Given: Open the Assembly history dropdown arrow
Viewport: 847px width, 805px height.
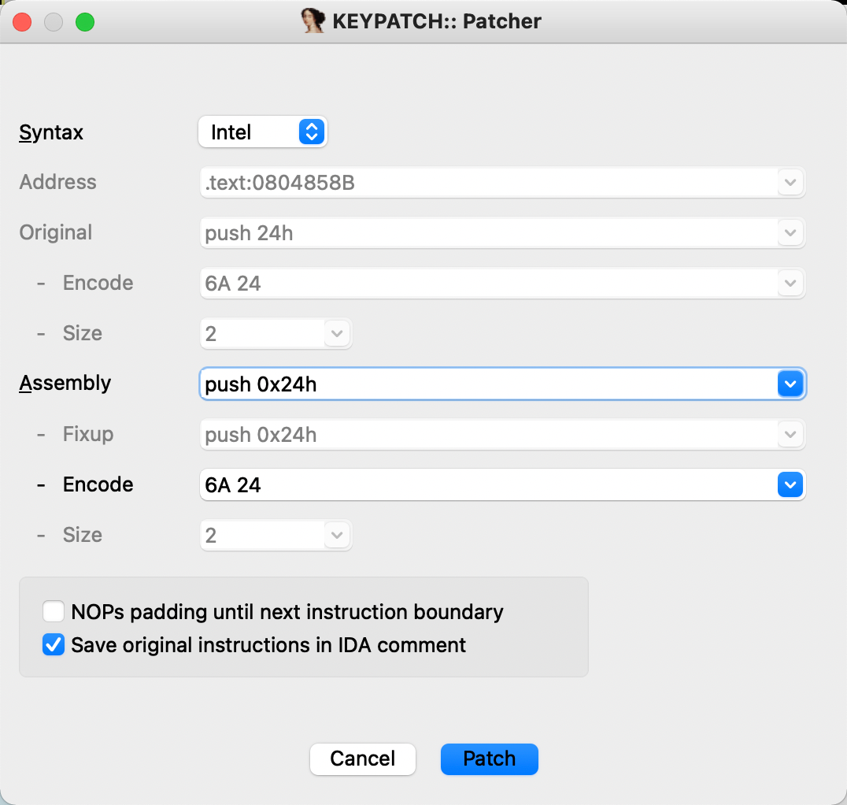Looking at the screenshot, I should pos(790,384).
